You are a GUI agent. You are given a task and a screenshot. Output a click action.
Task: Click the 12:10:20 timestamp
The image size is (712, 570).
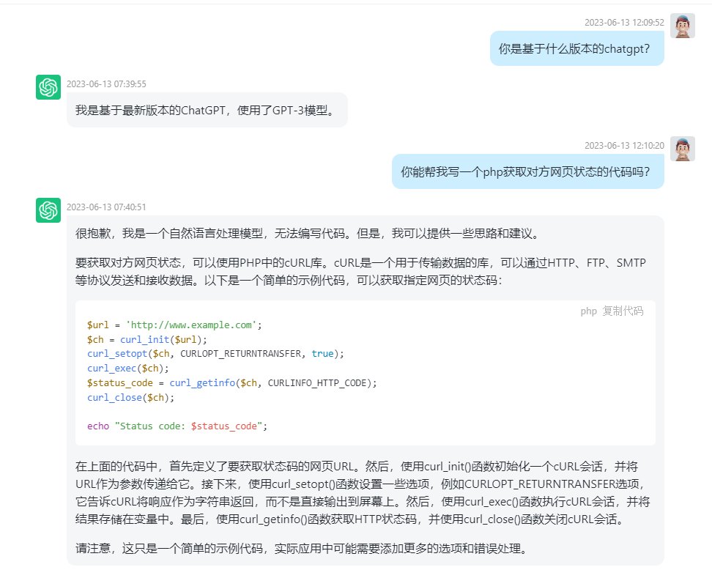[624, 146]
